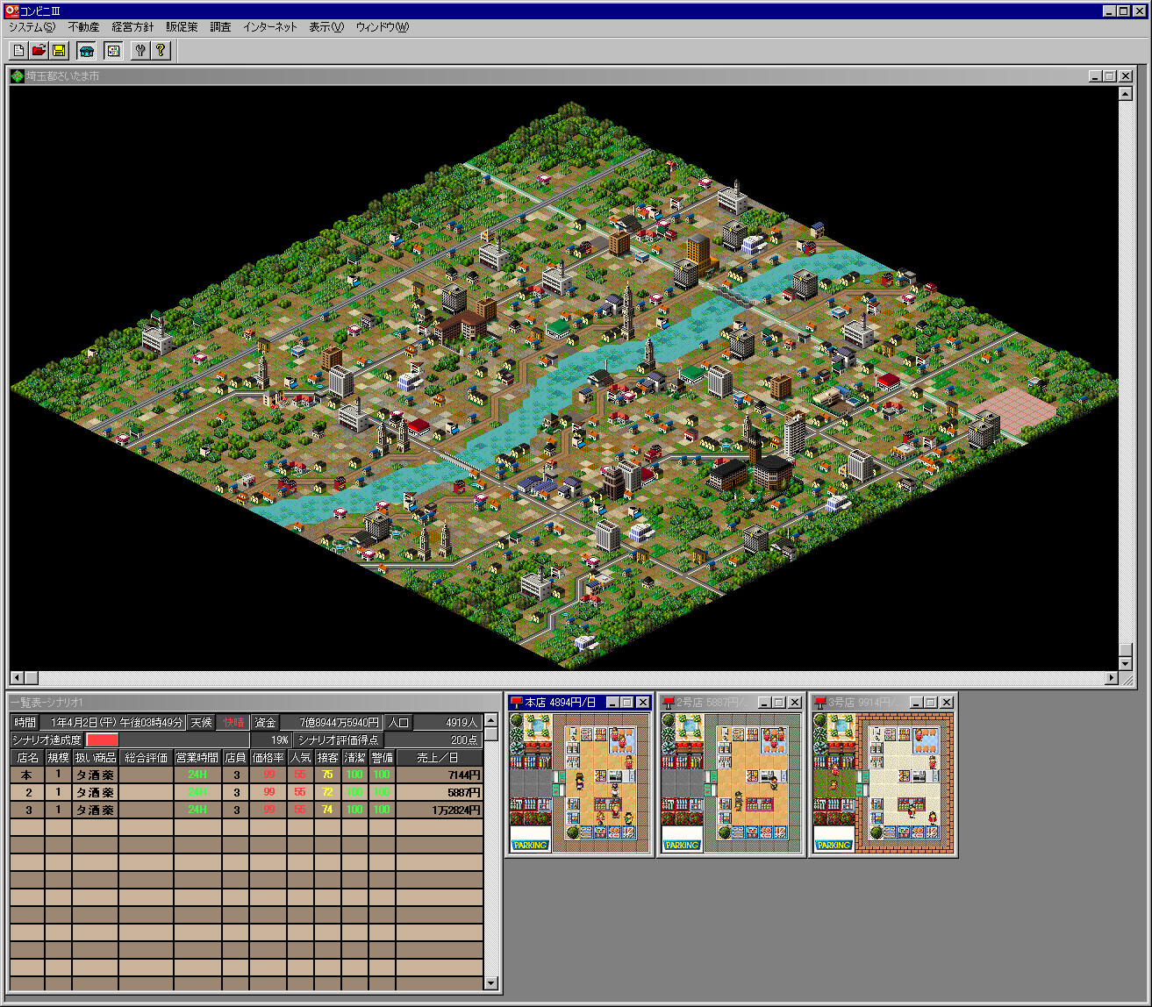Click the date and time 1年4月2日 field
The height and width of the screenshot is (1007, 1152).
(113, 722)
